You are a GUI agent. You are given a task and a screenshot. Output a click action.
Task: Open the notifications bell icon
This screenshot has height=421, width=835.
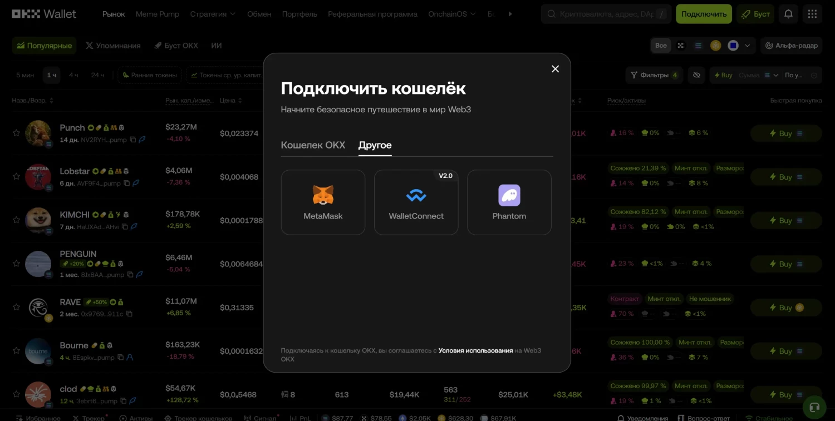[x=788, y=14]
